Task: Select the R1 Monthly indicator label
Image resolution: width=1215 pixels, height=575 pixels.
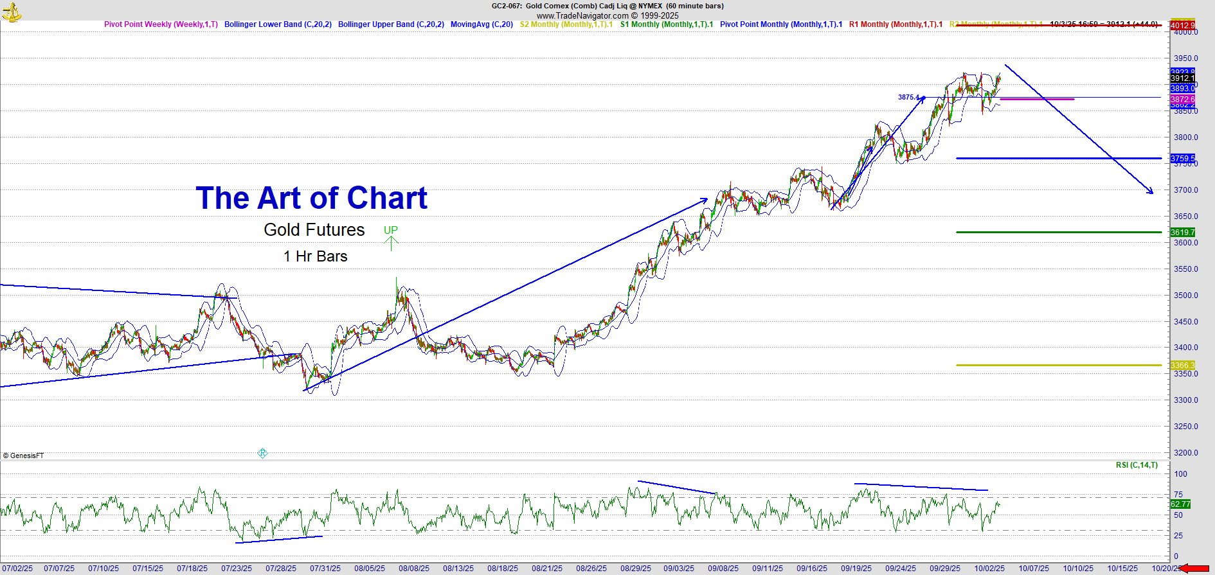Action: 896,24
